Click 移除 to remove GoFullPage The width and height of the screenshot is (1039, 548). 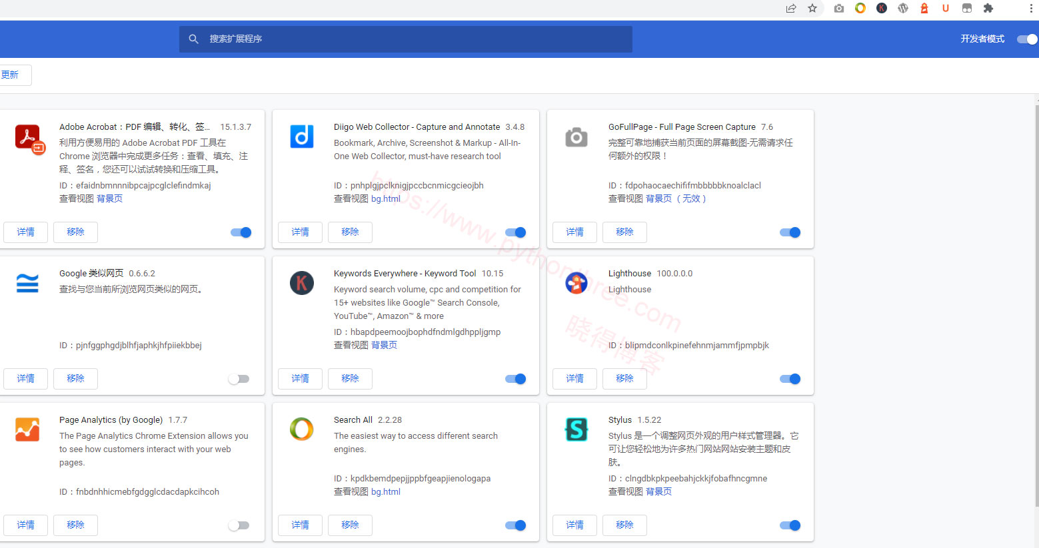click(x=624, y=232)
